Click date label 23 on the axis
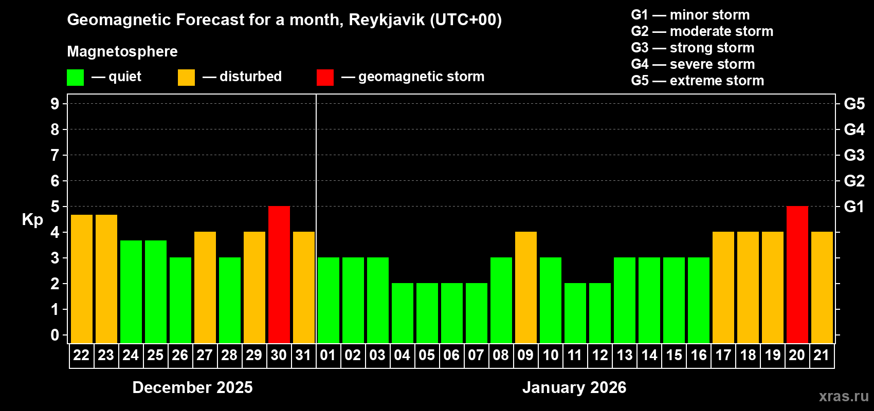This screenshot has width=874, height=411. click(x=106, y=356)
